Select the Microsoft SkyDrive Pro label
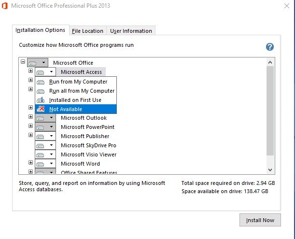Viewport: 295px width, 239px height. coord(89,145)
